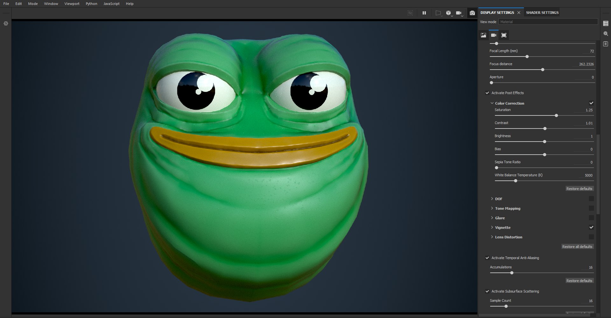
Task: Open the camera settings video icon tab
Action: (x=494, y=35)
